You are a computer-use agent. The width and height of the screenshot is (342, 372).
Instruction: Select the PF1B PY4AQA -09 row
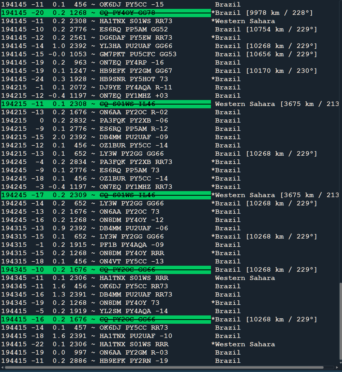170,245
